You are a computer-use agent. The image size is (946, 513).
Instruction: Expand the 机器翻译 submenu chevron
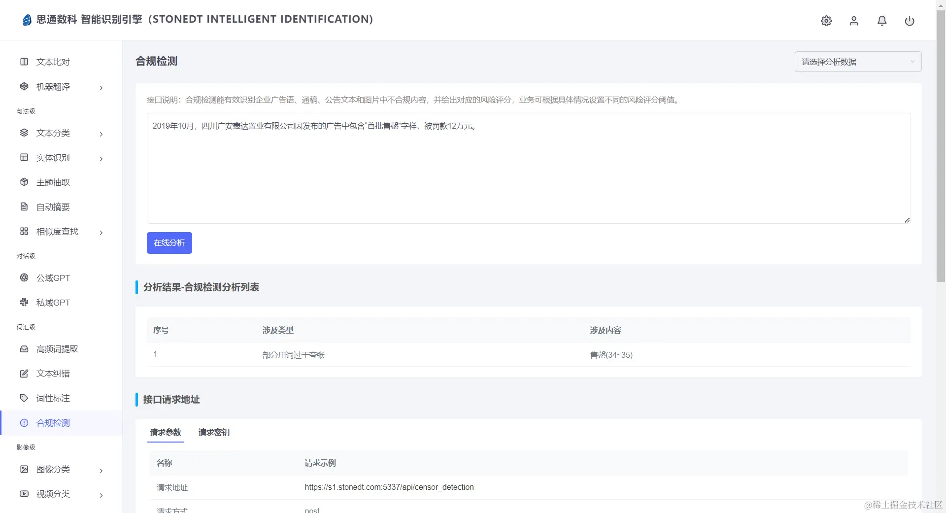tap(101, 88)
